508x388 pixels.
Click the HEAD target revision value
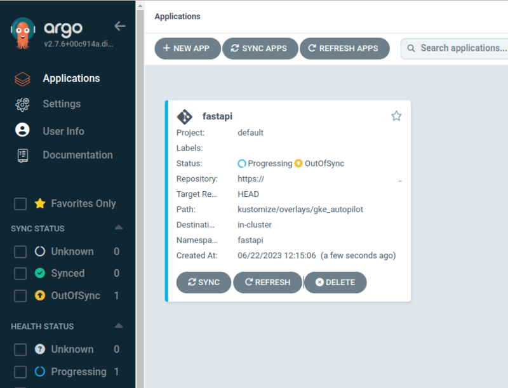[248, 194]
